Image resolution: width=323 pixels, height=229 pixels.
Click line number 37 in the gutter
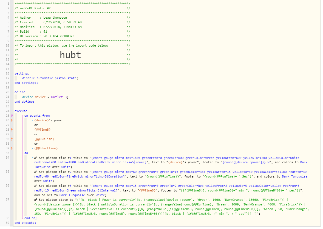point(7,200)
